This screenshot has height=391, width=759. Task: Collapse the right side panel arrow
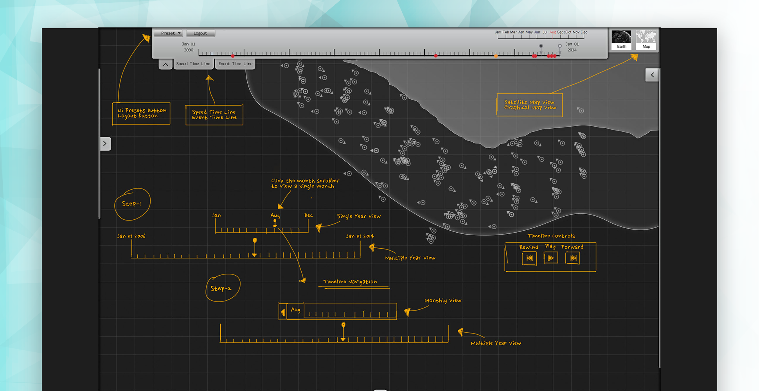652,75
